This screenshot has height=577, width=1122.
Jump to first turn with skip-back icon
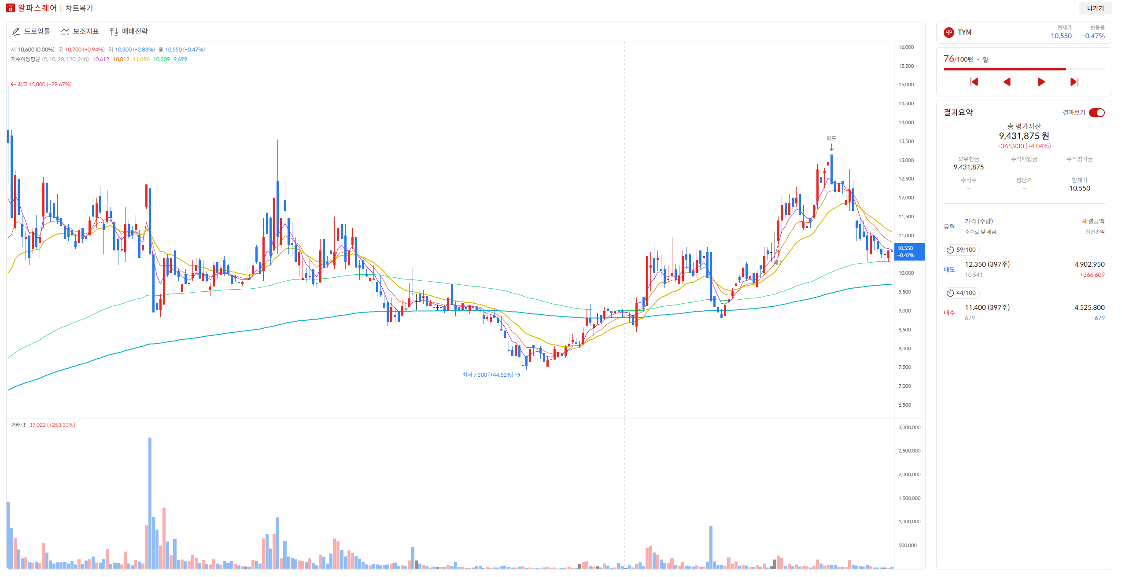[x=974, y=82]
